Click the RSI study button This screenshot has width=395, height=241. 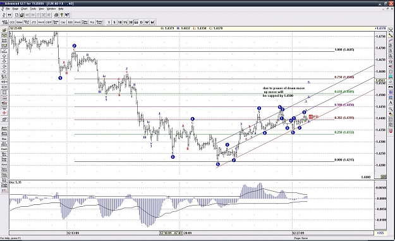70,22
